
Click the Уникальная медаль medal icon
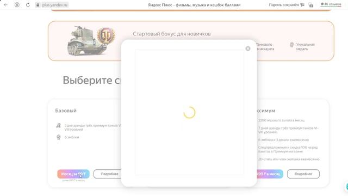point(291,45)
